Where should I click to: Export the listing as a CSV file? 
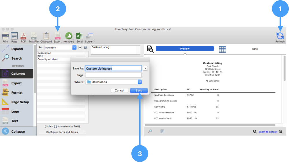(58, 36)
